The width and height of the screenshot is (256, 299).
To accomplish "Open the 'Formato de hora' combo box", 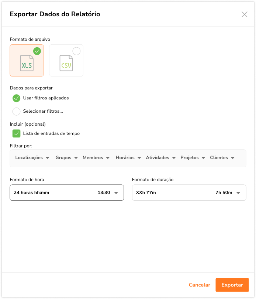I will pos(66,193).
